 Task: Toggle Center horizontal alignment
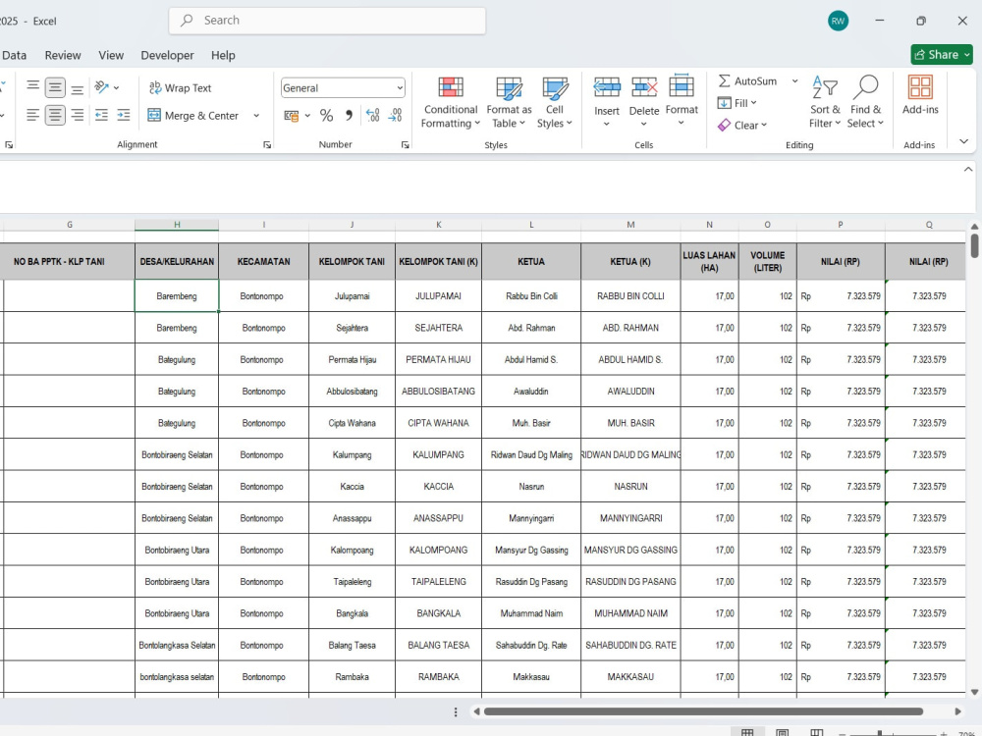(55, 115)
